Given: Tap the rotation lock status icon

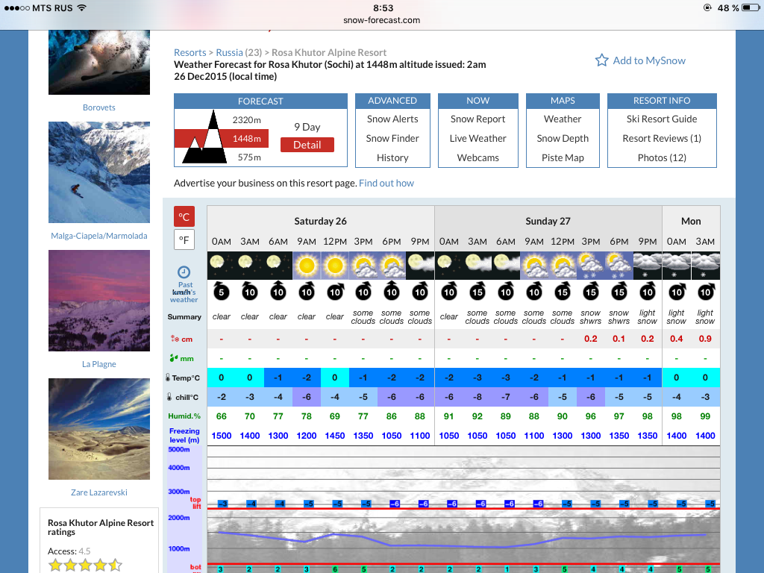Looking at the screenshot, I should click(x=707, y=7).
